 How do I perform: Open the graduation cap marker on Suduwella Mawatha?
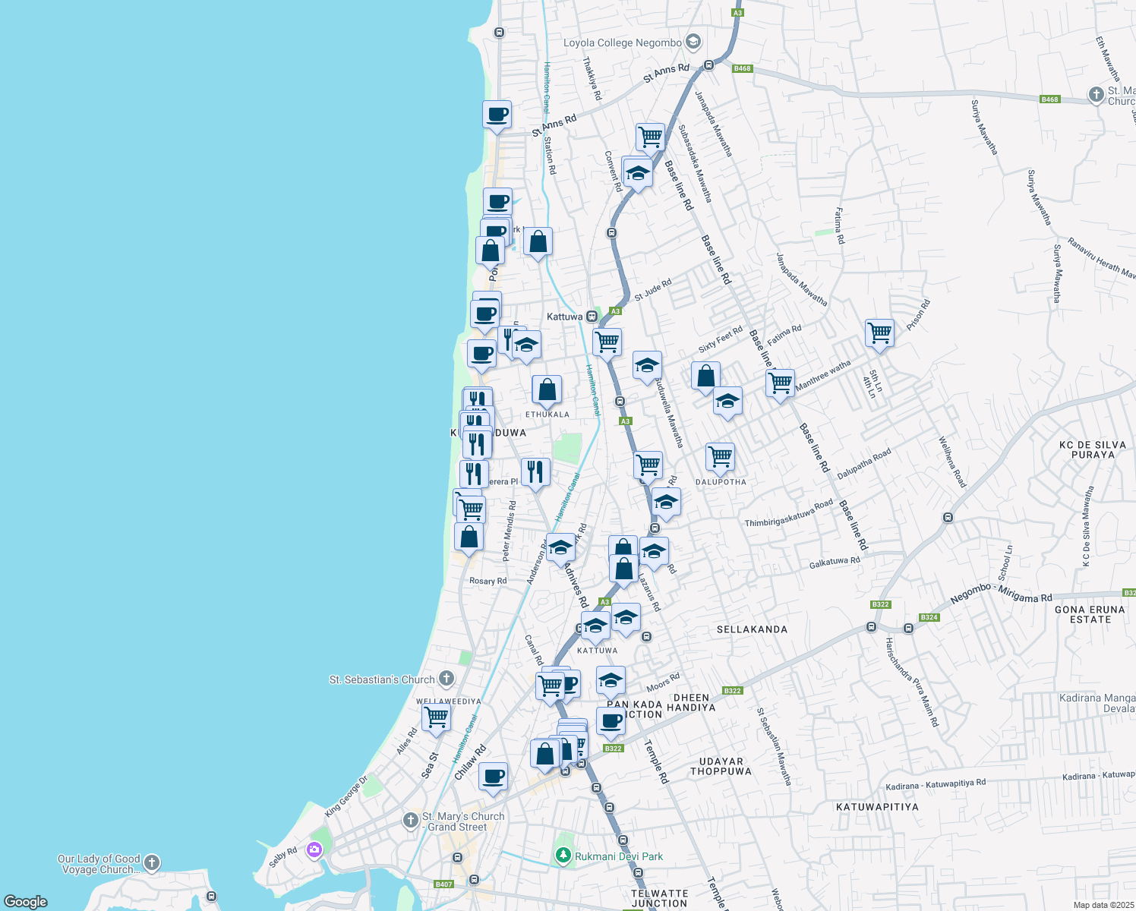[647, 364]
